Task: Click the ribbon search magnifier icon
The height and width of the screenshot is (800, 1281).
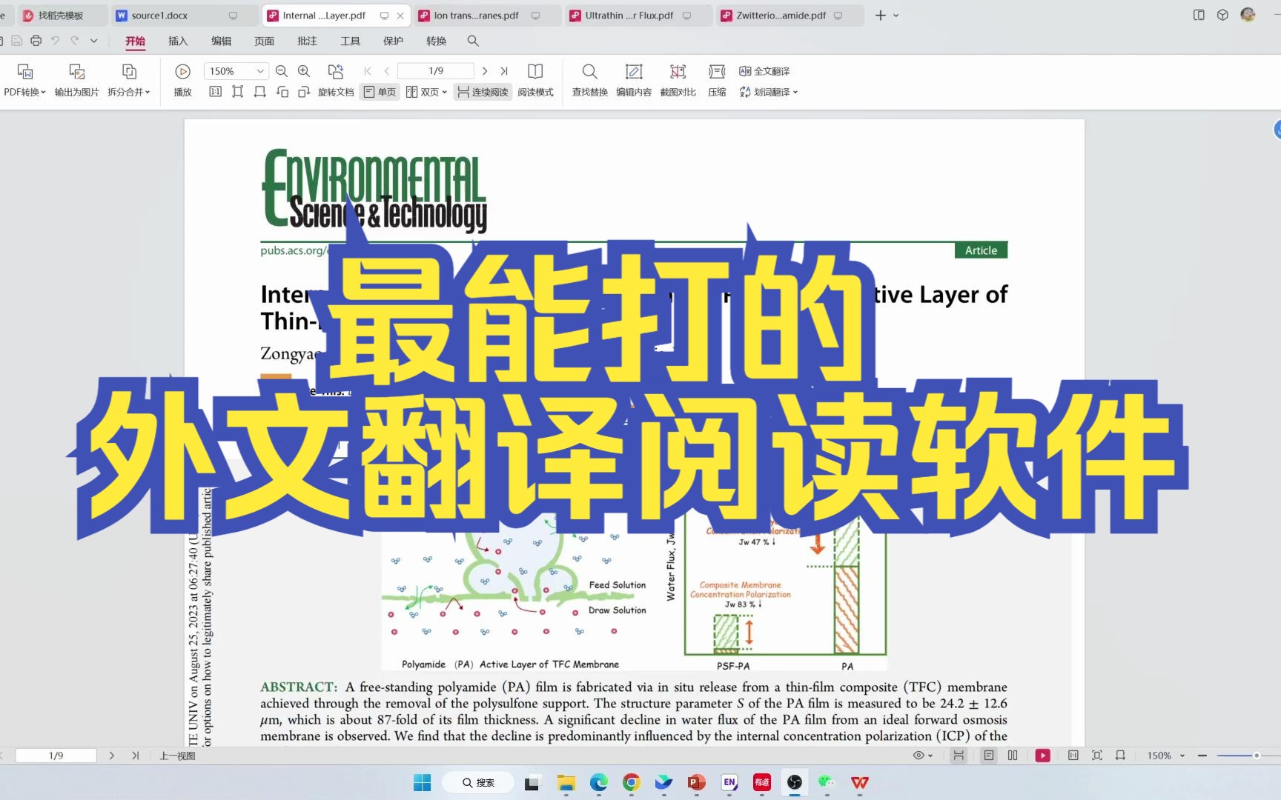Action: tap(473, 41)
